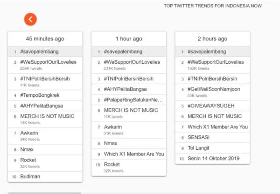Open #PalapaRingSatukanNe... trend

point(133,100)
